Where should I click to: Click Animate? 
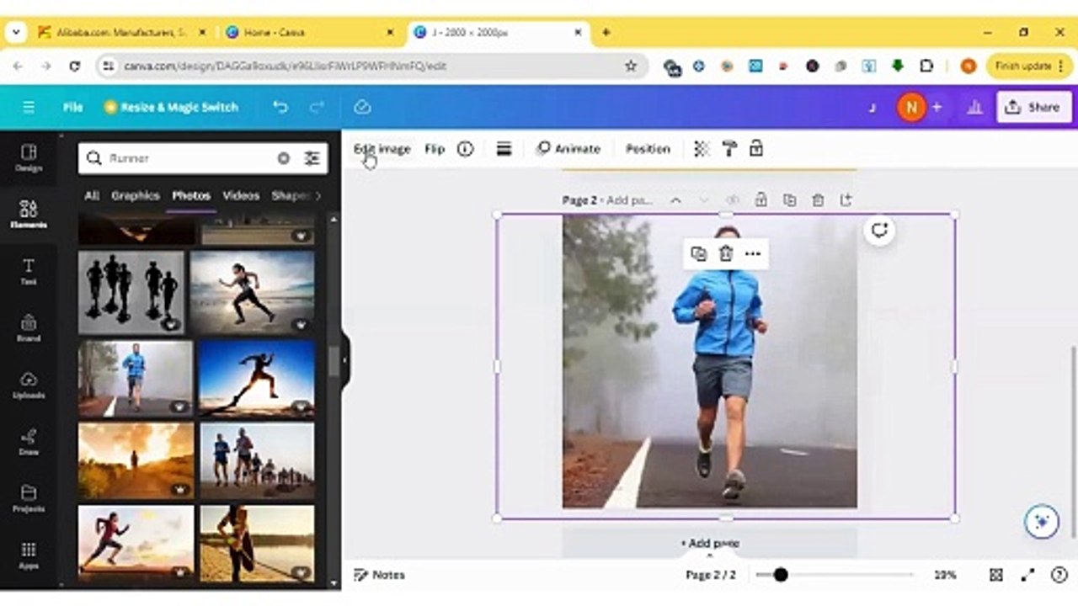(568, 149)
